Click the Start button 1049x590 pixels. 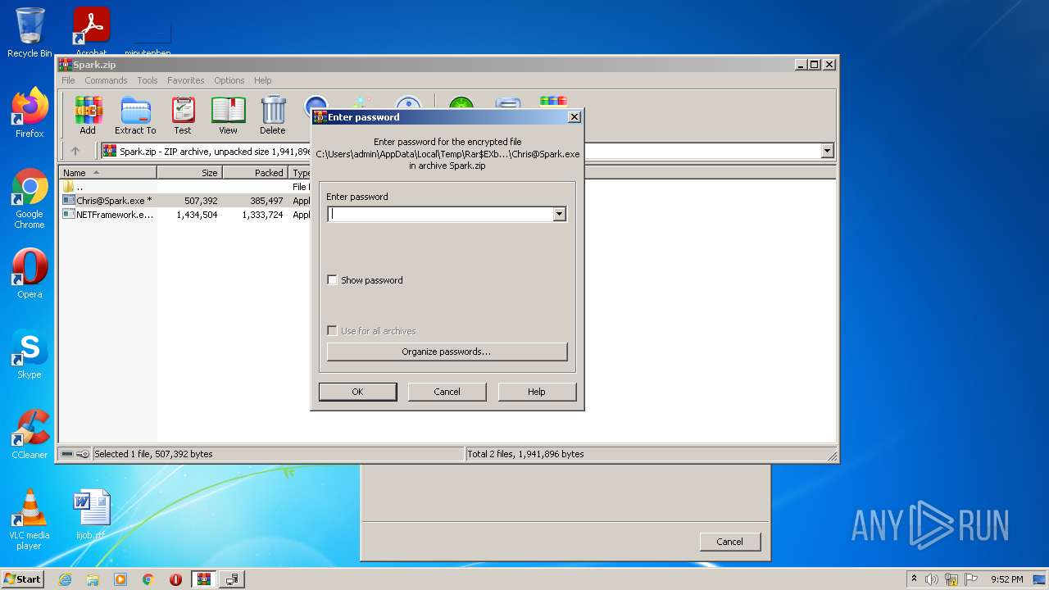23,579
